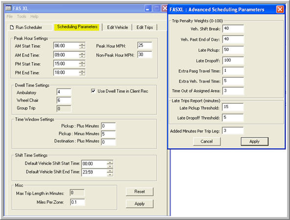Click Late Dropoff Threshold field
Image resolution: width=290 pixels, height=220 pixels.
(233, 117)
